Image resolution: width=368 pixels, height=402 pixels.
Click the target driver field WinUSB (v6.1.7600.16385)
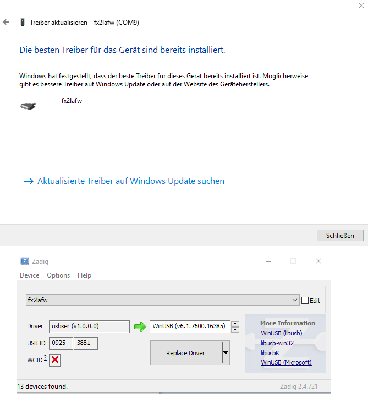pos(190,327)
